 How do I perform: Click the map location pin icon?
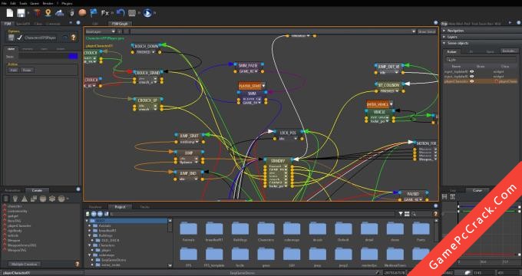tap(48, 13)
